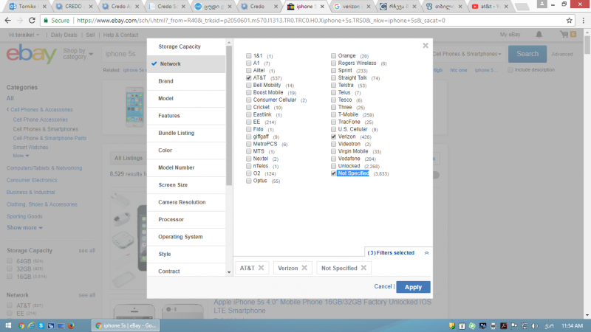The height and width of the screenshot is (332, 591).
Task: Remove the Not Specified filter chip
Action: tap(366, 268)
